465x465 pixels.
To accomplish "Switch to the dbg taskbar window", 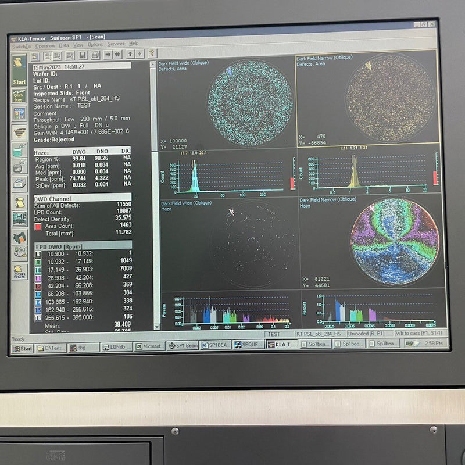I will pos(83,348).
